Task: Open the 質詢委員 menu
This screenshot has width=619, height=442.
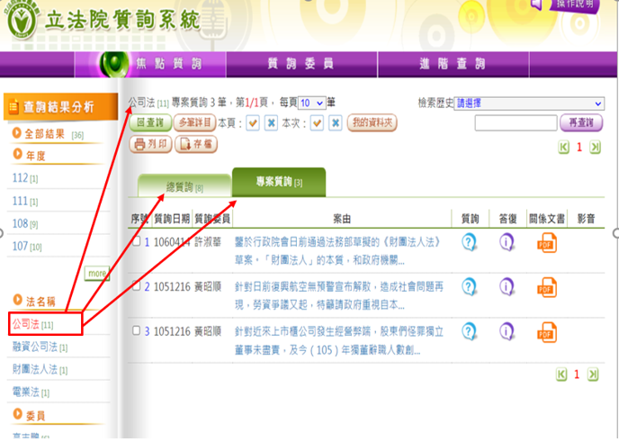Action: (x=301, y=64)
